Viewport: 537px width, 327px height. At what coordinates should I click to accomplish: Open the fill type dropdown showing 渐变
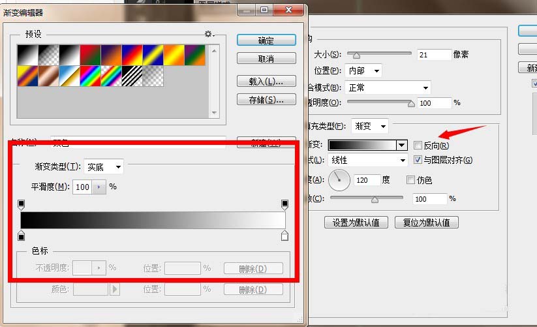370,127
